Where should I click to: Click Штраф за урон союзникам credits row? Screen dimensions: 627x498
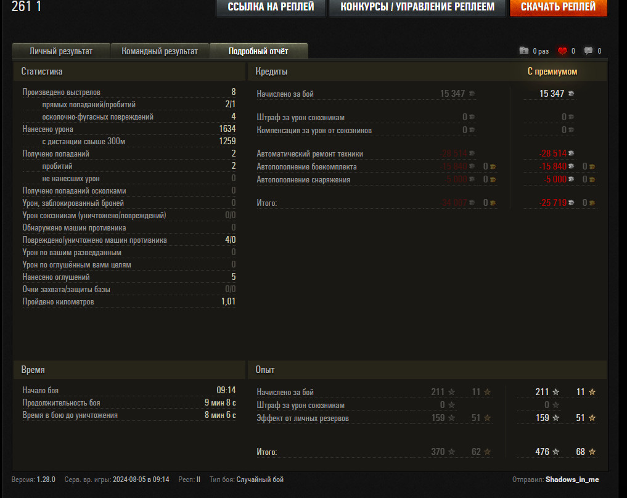[x=367, y=117]
